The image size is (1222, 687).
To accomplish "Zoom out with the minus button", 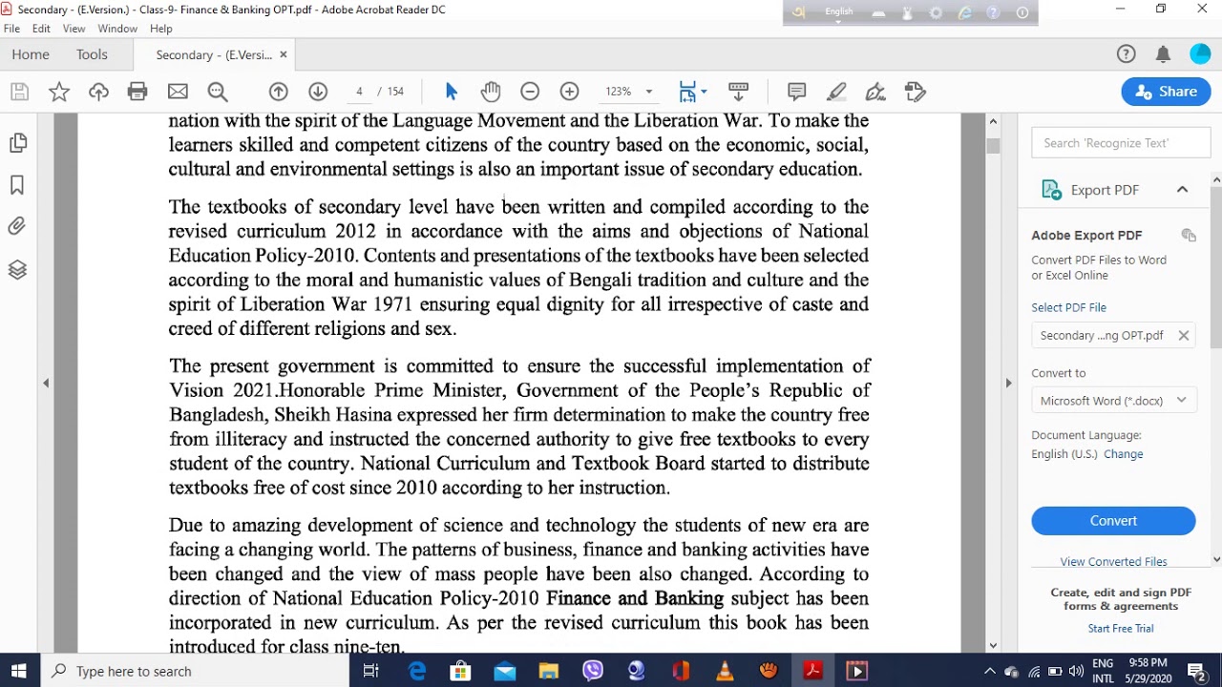I will [x=530, y=92].
